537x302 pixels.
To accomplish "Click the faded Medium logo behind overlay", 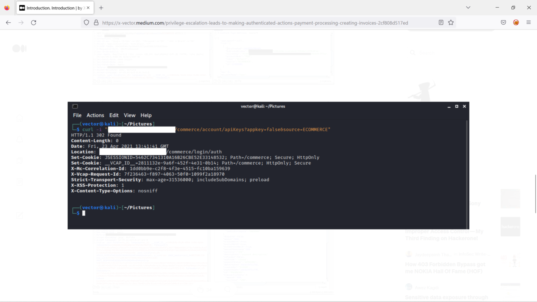I will pos(19,48).
